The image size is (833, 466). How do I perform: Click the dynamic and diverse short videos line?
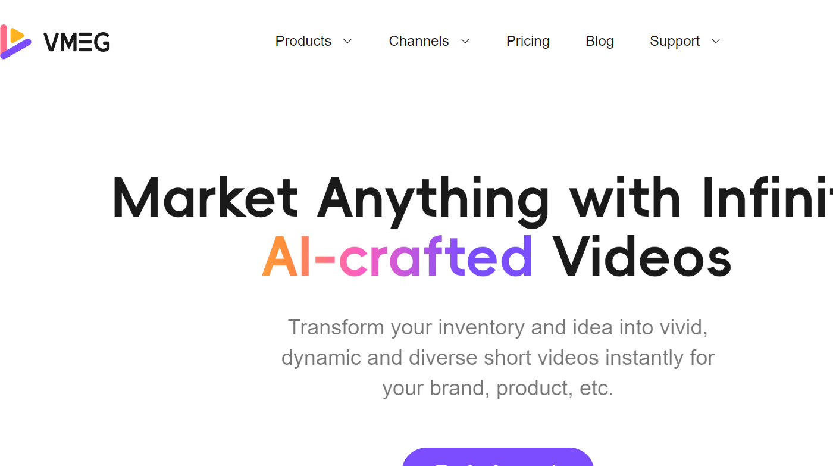click(498, 358)
